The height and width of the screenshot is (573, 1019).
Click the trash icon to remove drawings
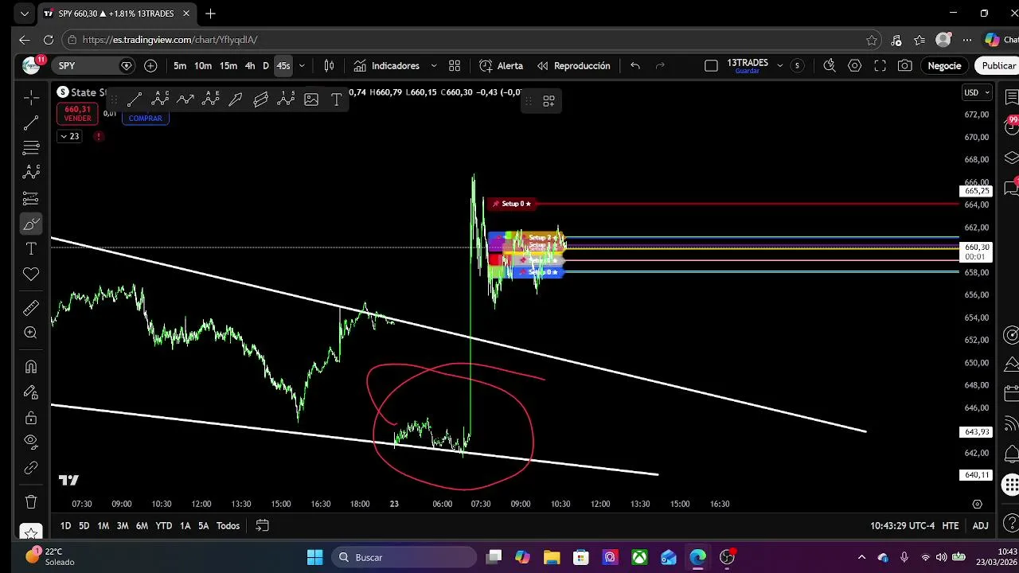31,501
